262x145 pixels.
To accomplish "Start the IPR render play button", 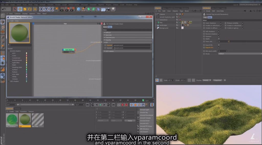I will pyautogui.click(x=157, y=80).
